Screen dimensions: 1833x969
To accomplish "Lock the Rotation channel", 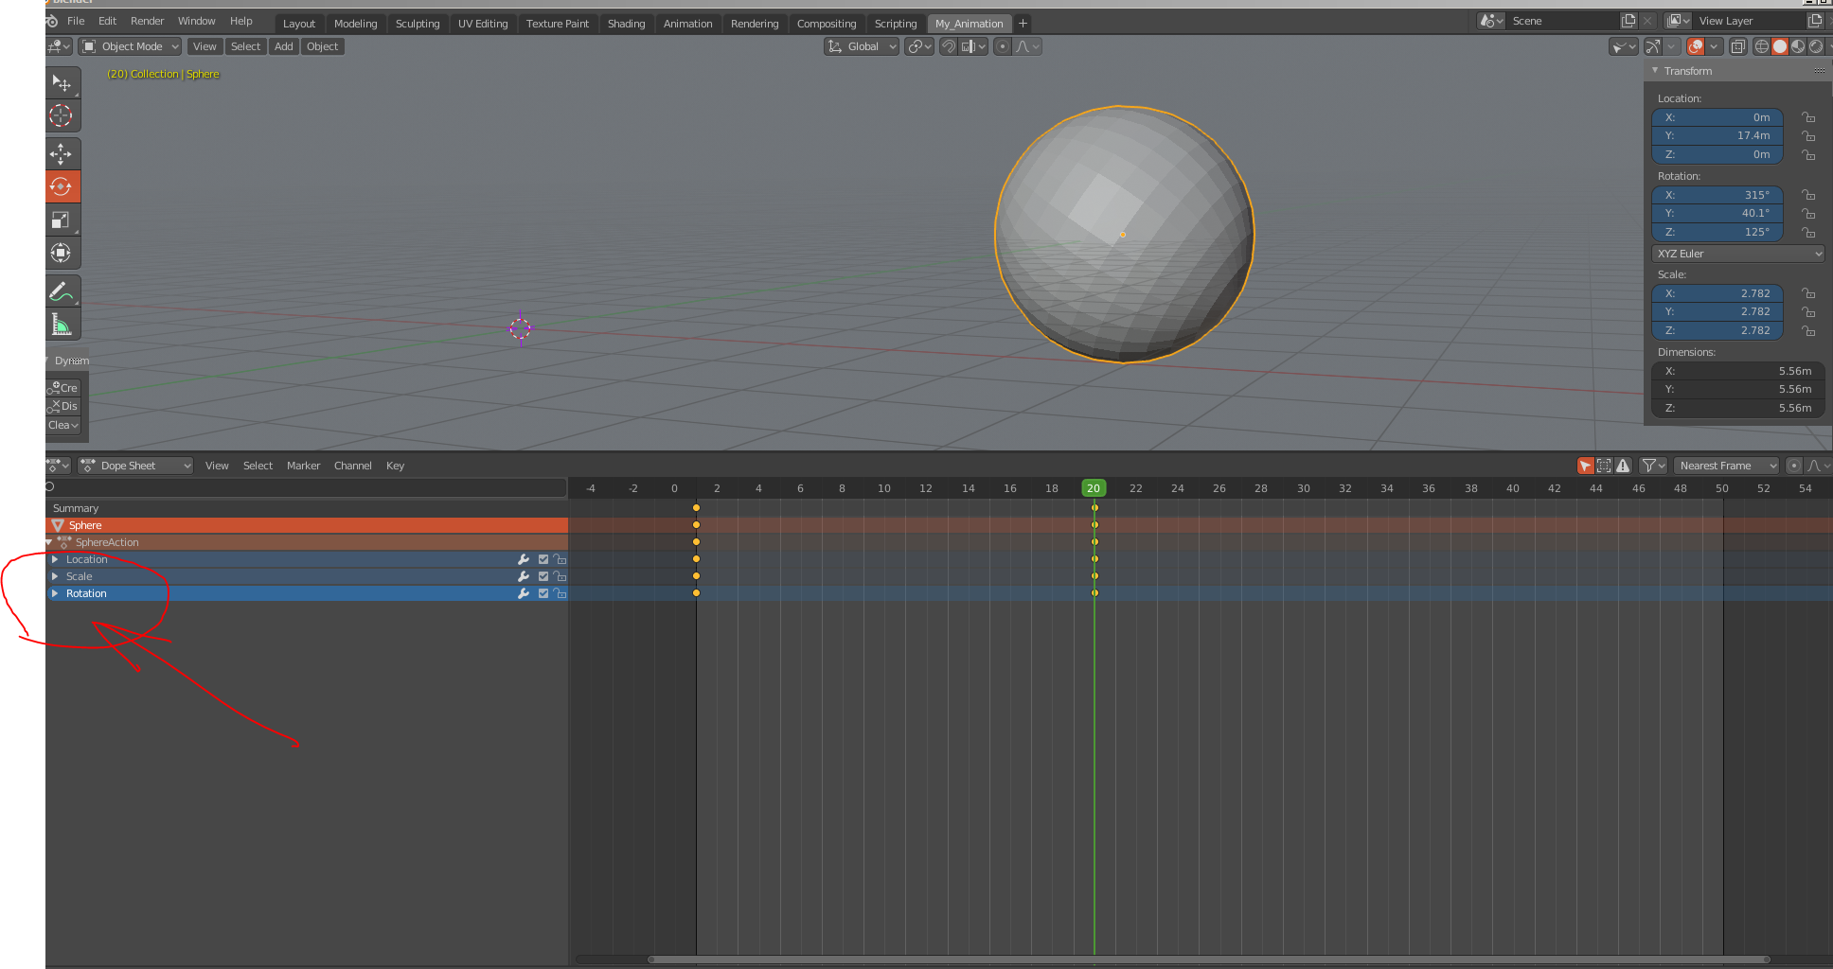I will click(560, 593).
